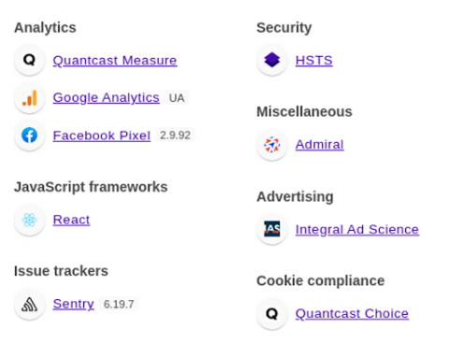Click the 6.19.7 version badge for Sentry
Viewport: 449px width, 343px height.
(x=119, y=304)
